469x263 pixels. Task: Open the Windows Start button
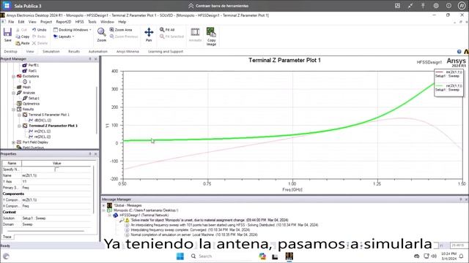point(180,256)
